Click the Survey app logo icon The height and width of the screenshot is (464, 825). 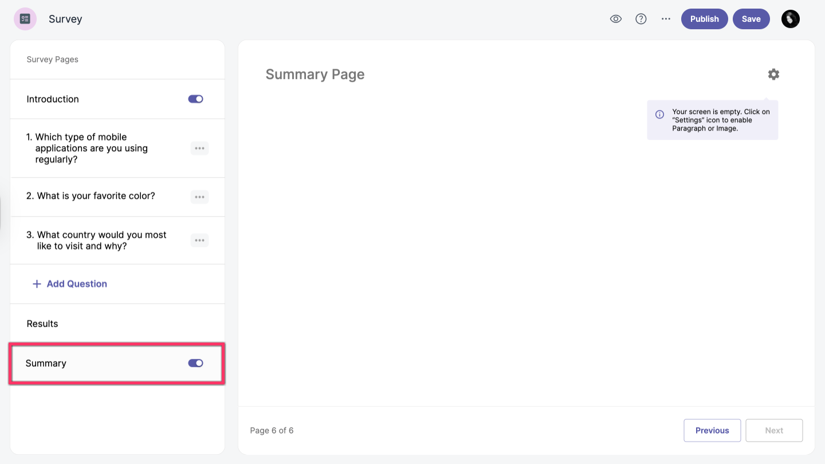pos(25,19)
